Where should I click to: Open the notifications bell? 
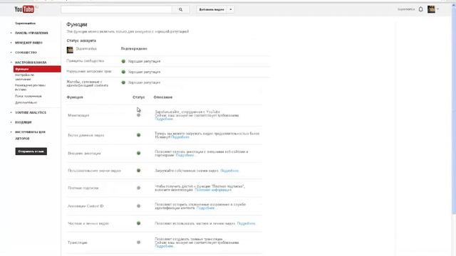pos(421,9)
